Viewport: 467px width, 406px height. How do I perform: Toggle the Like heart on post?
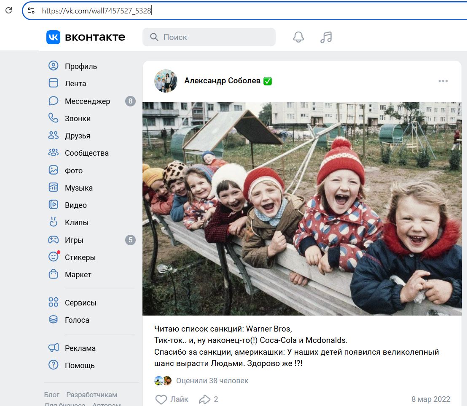[161, 399]
